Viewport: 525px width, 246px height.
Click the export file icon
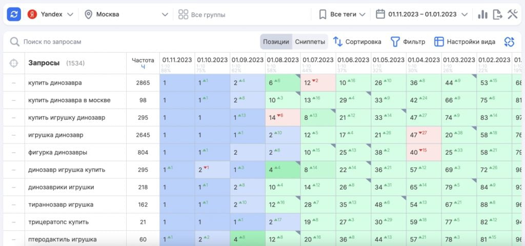click(x=497, y=14)
